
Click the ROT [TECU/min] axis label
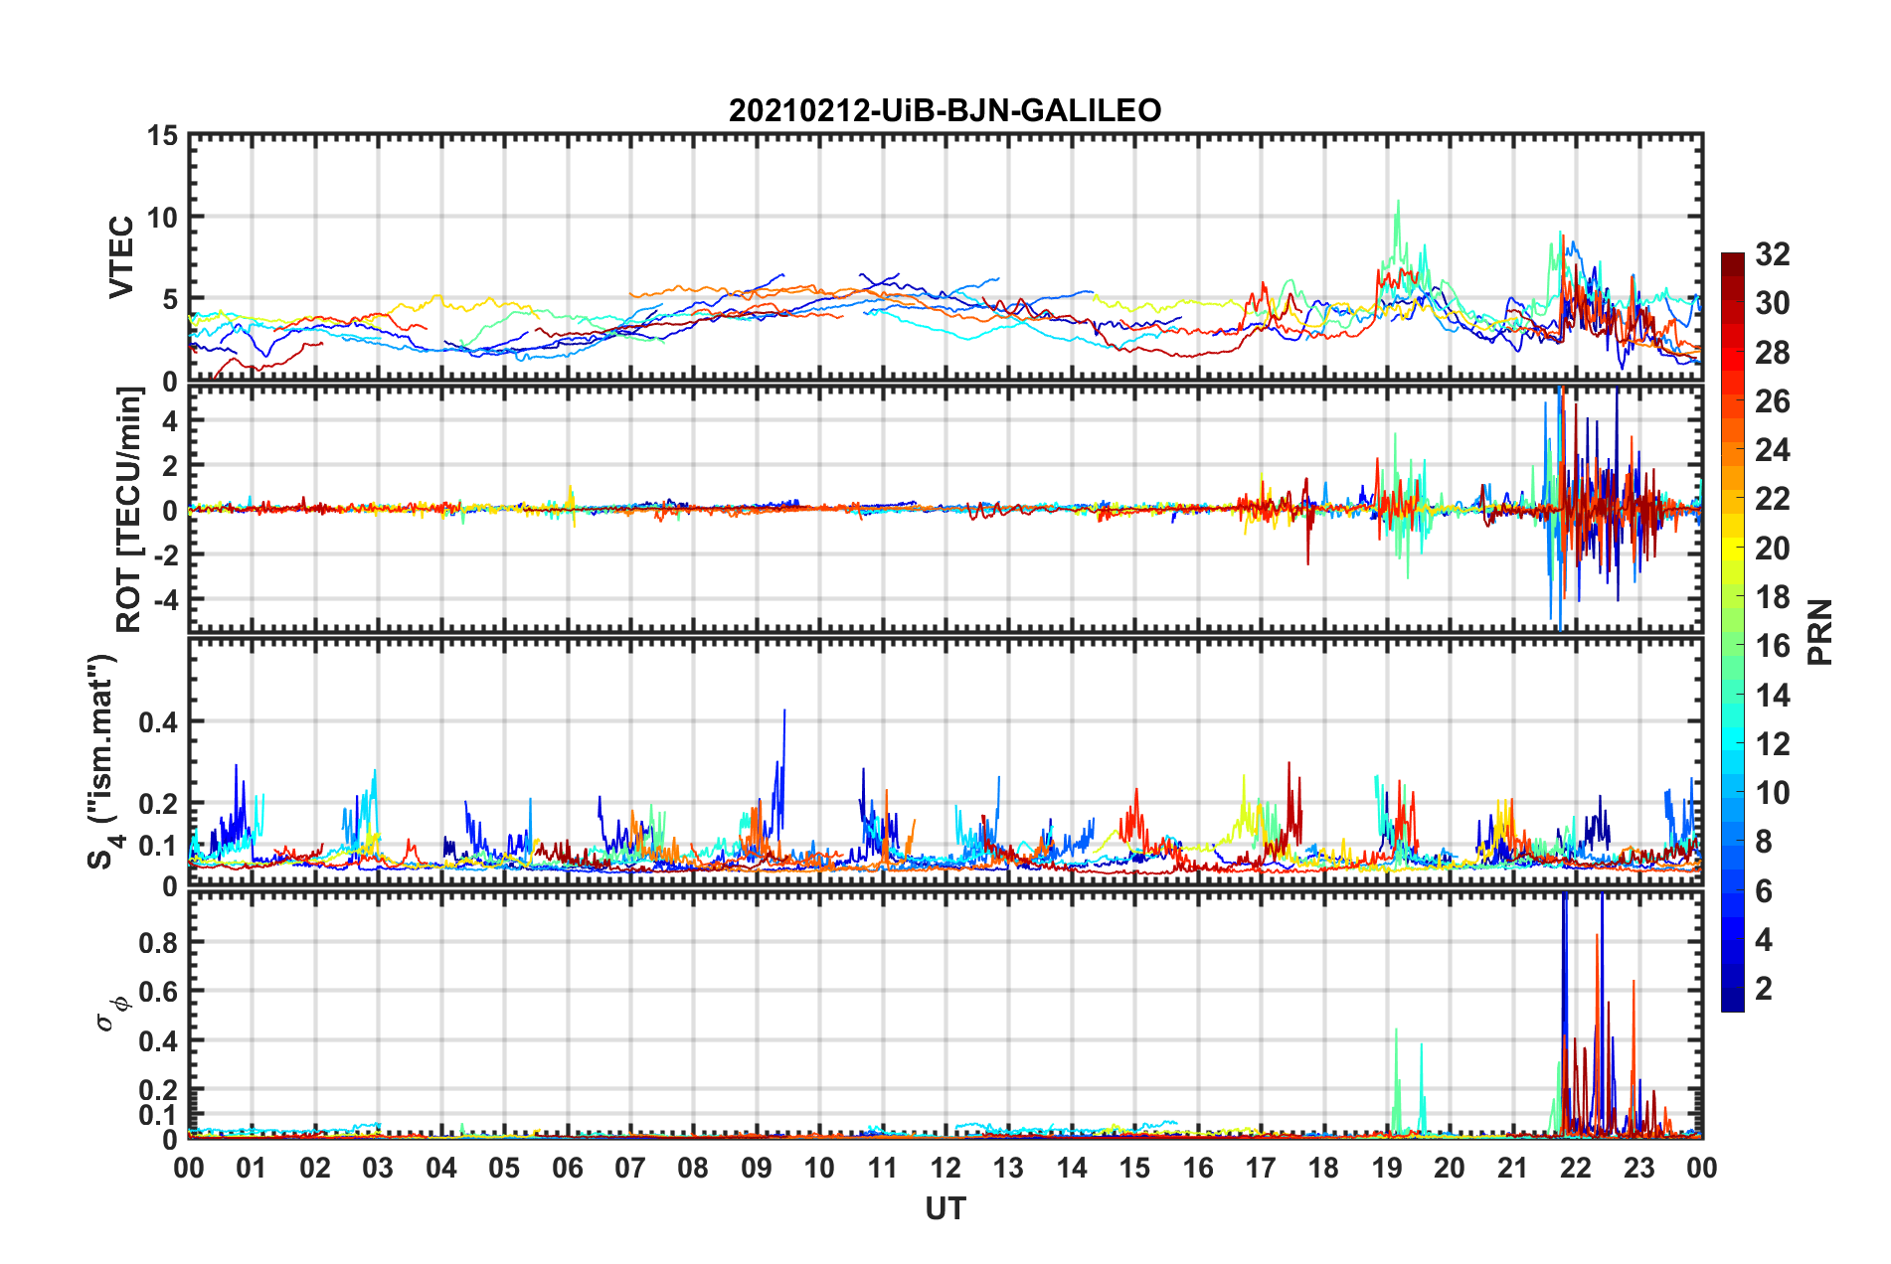point(128,510)
